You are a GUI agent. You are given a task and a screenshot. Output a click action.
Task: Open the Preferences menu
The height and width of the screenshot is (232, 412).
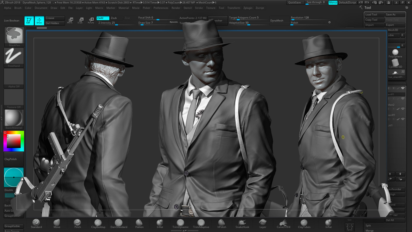coord(161,8)
